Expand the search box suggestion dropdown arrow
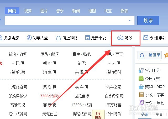This screenshot has width=168, height=119. coord(130,20)
